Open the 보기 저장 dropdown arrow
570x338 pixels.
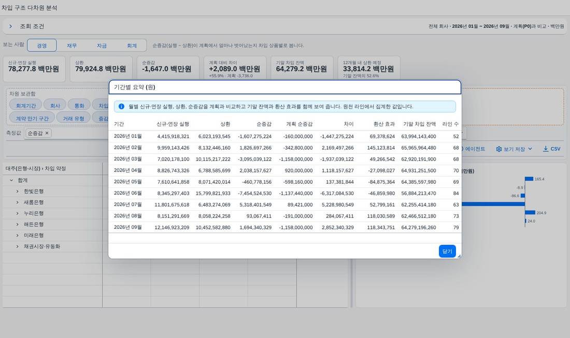pyautogui.click(x=530, y=149)
